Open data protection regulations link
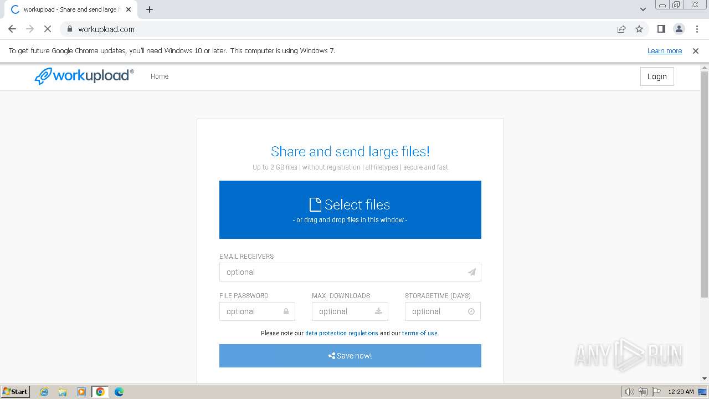The width and height of the screenshot is (709, 399). 342,333
